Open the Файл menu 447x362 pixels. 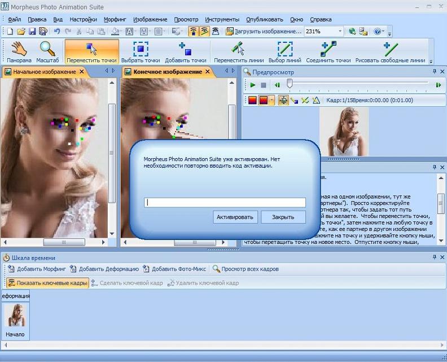point(14,19)
